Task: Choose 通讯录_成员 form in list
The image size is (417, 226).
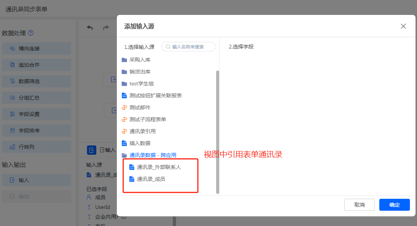Action: click(x=151, y=179)
